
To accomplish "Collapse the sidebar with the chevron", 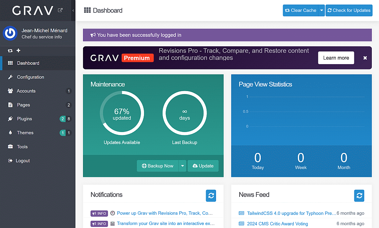I will coord(73,11).
